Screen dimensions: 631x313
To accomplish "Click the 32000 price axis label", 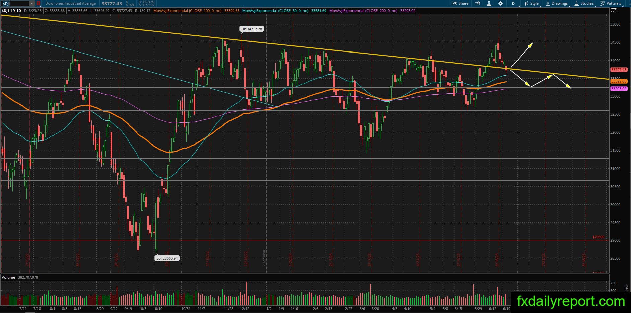I will click(615, 132).
